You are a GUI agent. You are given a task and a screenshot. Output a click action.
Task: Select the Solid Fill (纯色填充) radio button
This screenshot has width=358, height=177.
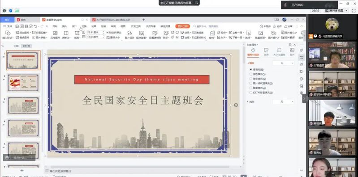(x=251, y=74)
